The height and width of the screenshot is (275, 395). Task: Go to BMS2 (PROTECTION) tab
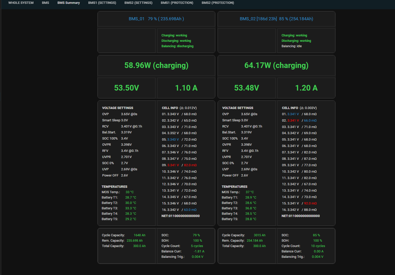(x=218, y=3)
